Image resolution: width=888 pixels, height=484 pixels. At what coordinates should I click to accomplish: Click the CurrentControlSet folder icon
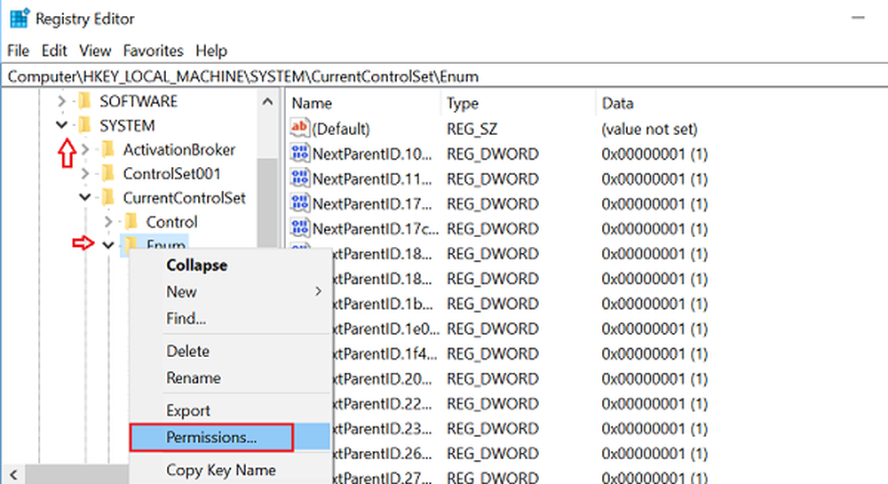[x=108, y=197]
